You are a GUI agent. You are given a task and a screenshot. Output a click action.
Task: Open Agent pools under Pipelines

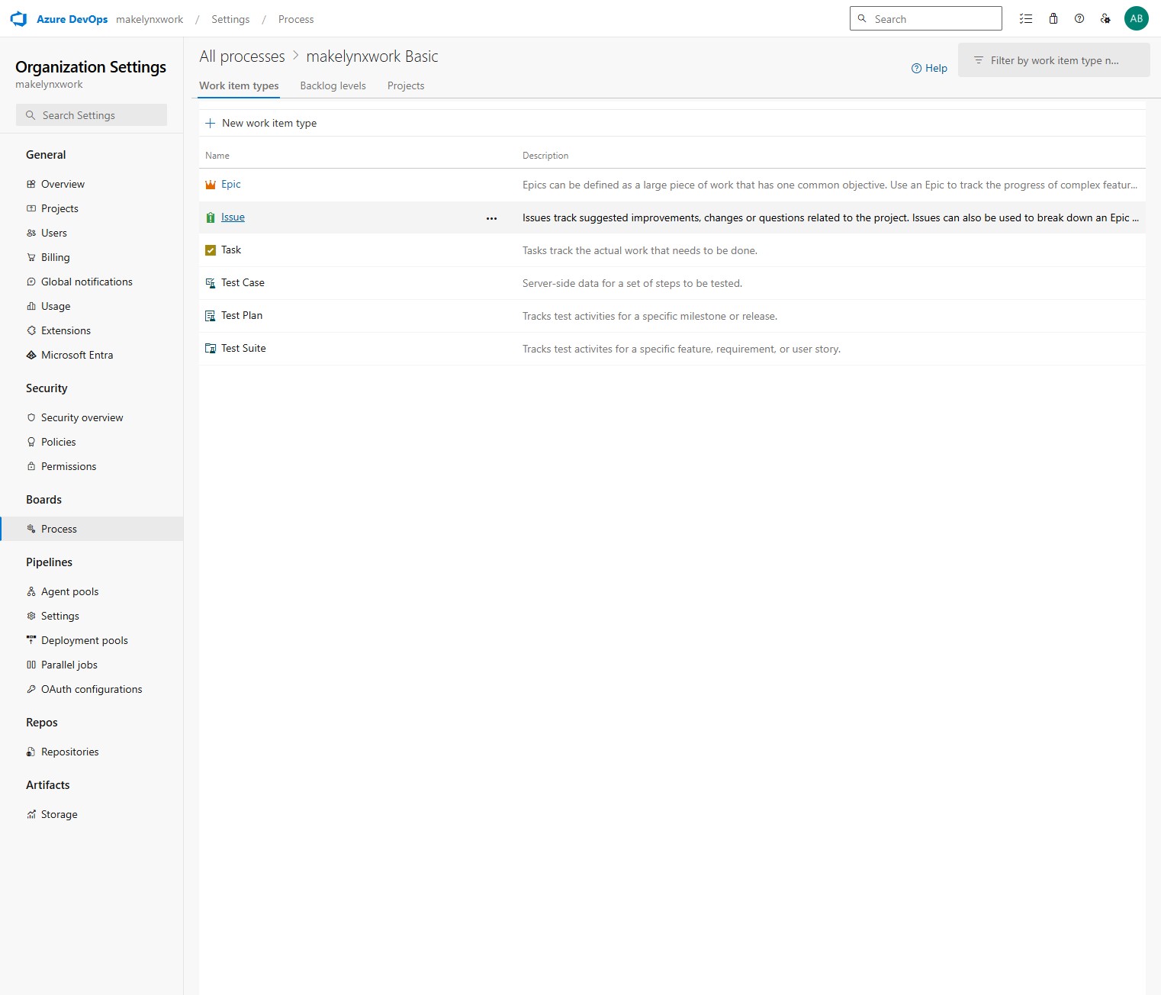(92, 591)
